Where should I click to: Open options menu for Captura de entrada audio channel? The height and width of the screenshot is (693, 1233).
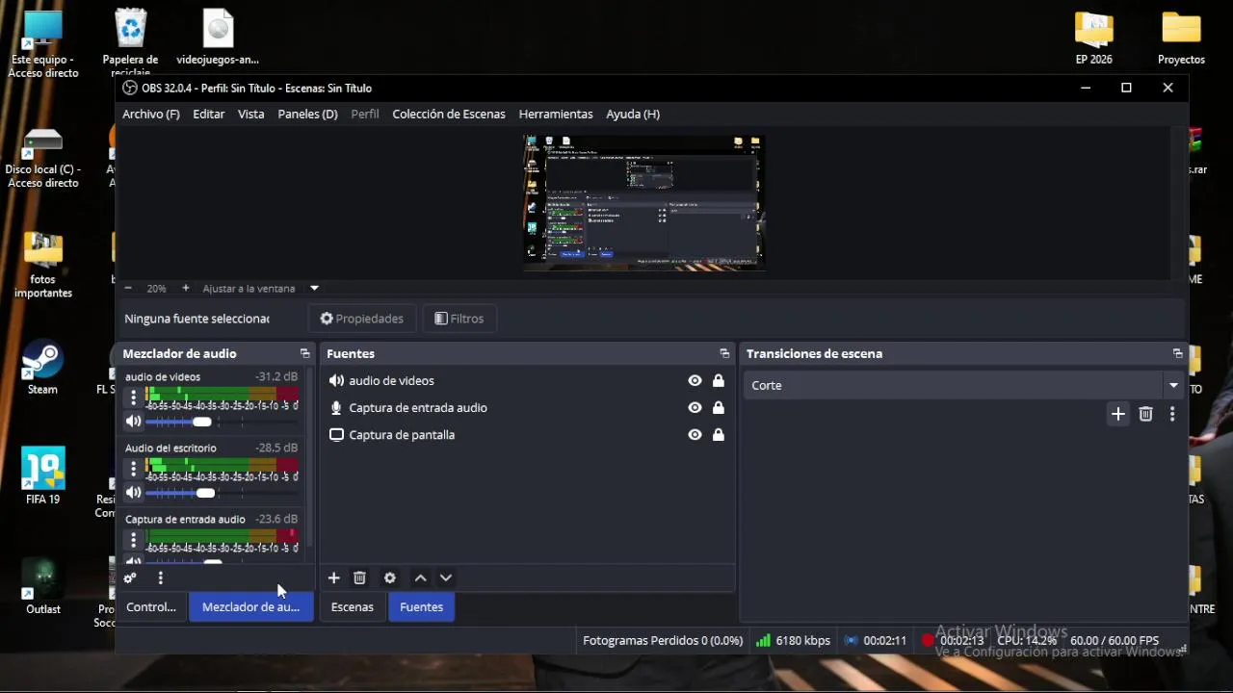(133, 540)
